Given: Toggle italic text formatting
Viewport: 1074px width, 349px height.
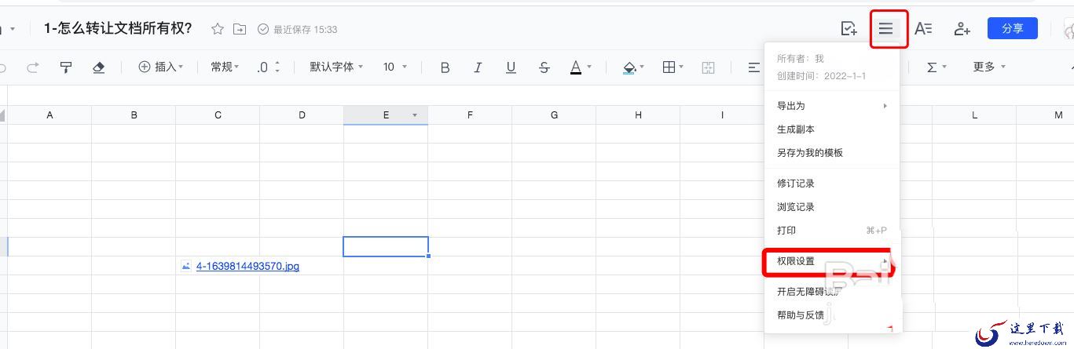Looking at the screenshot, I should (478, 67).
